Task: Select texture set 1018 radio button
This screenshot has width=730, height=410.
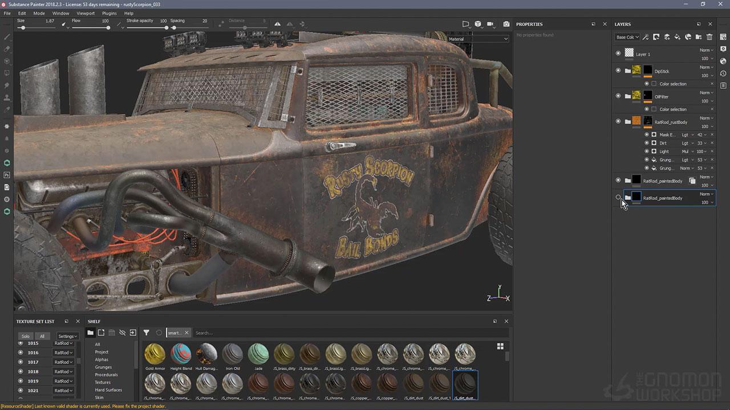Action: [x=21, y=371]
